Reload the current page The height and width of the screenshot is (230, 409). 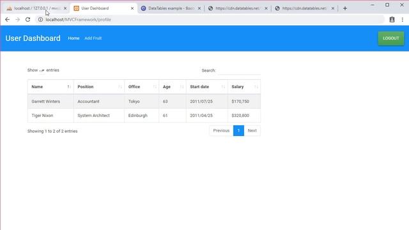tap(27, 20)
